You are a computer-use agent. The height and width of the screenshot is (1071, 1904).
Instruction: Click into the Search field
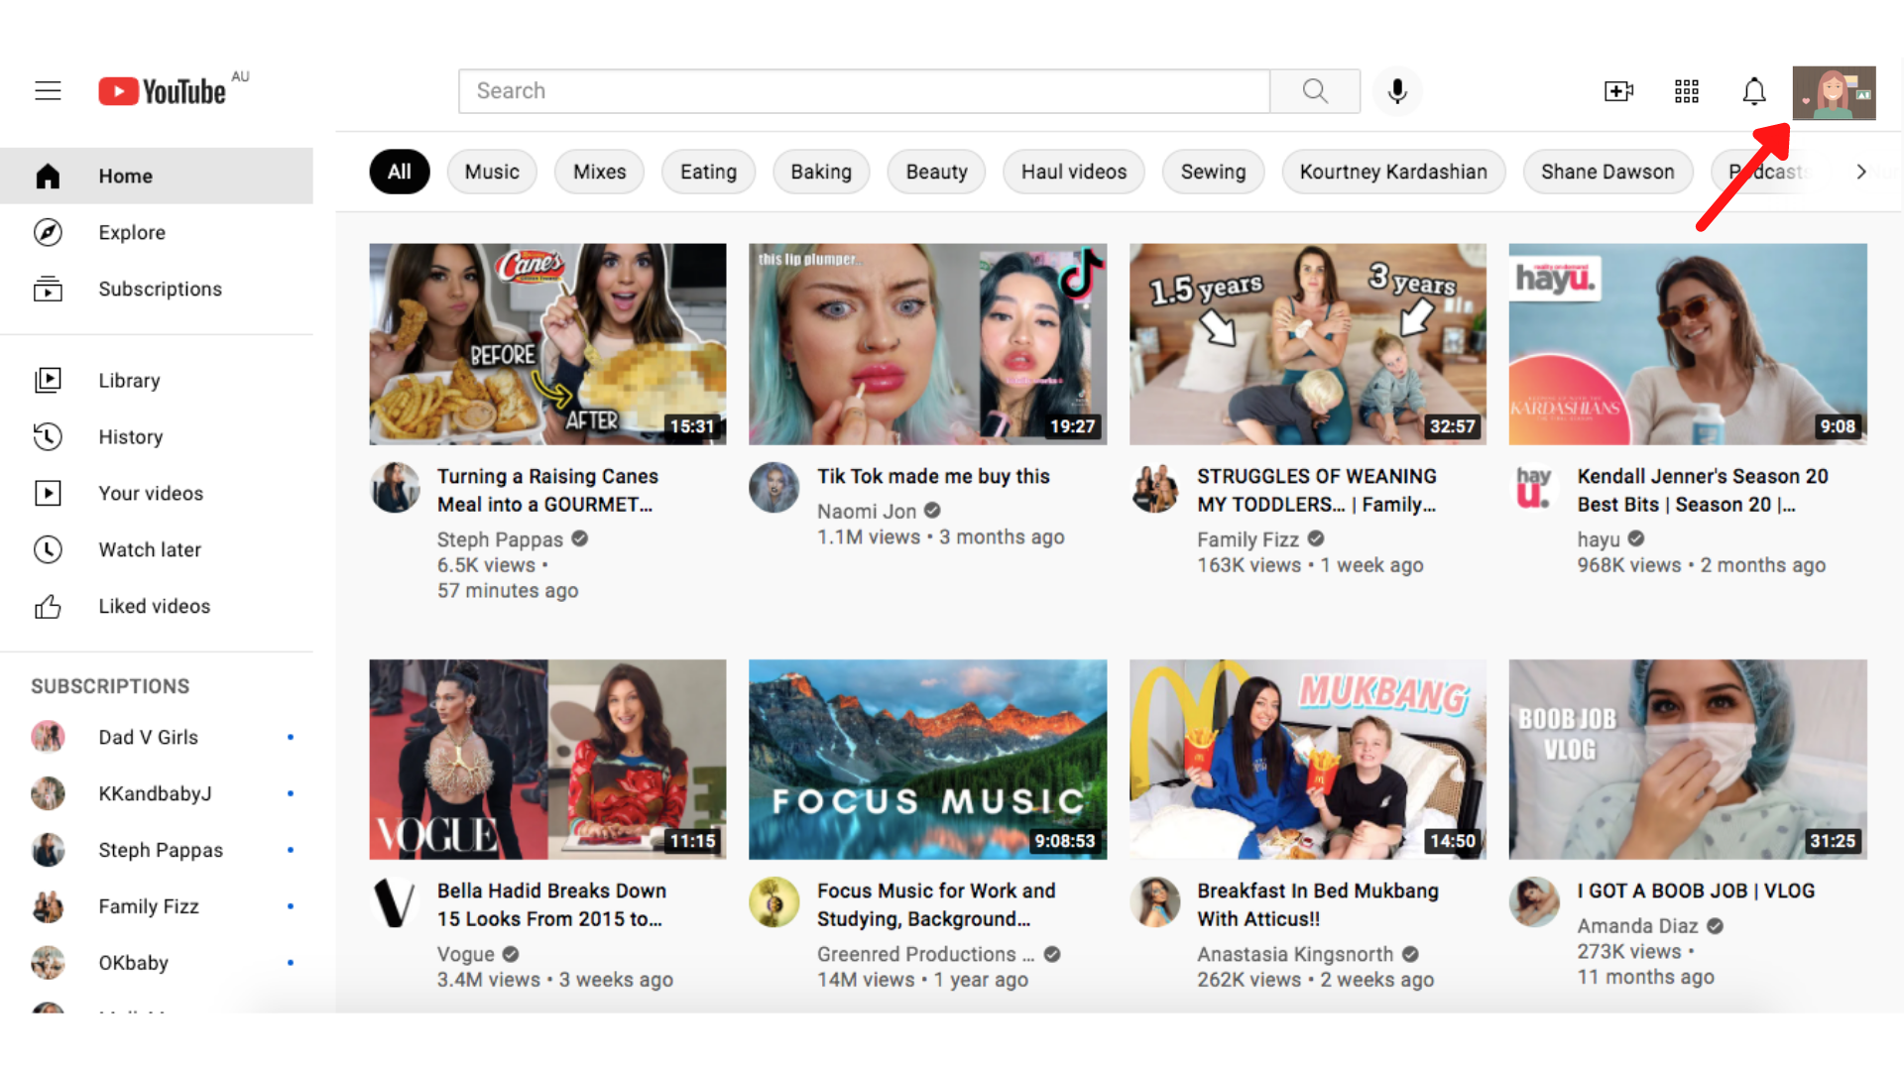pos(864,91)
